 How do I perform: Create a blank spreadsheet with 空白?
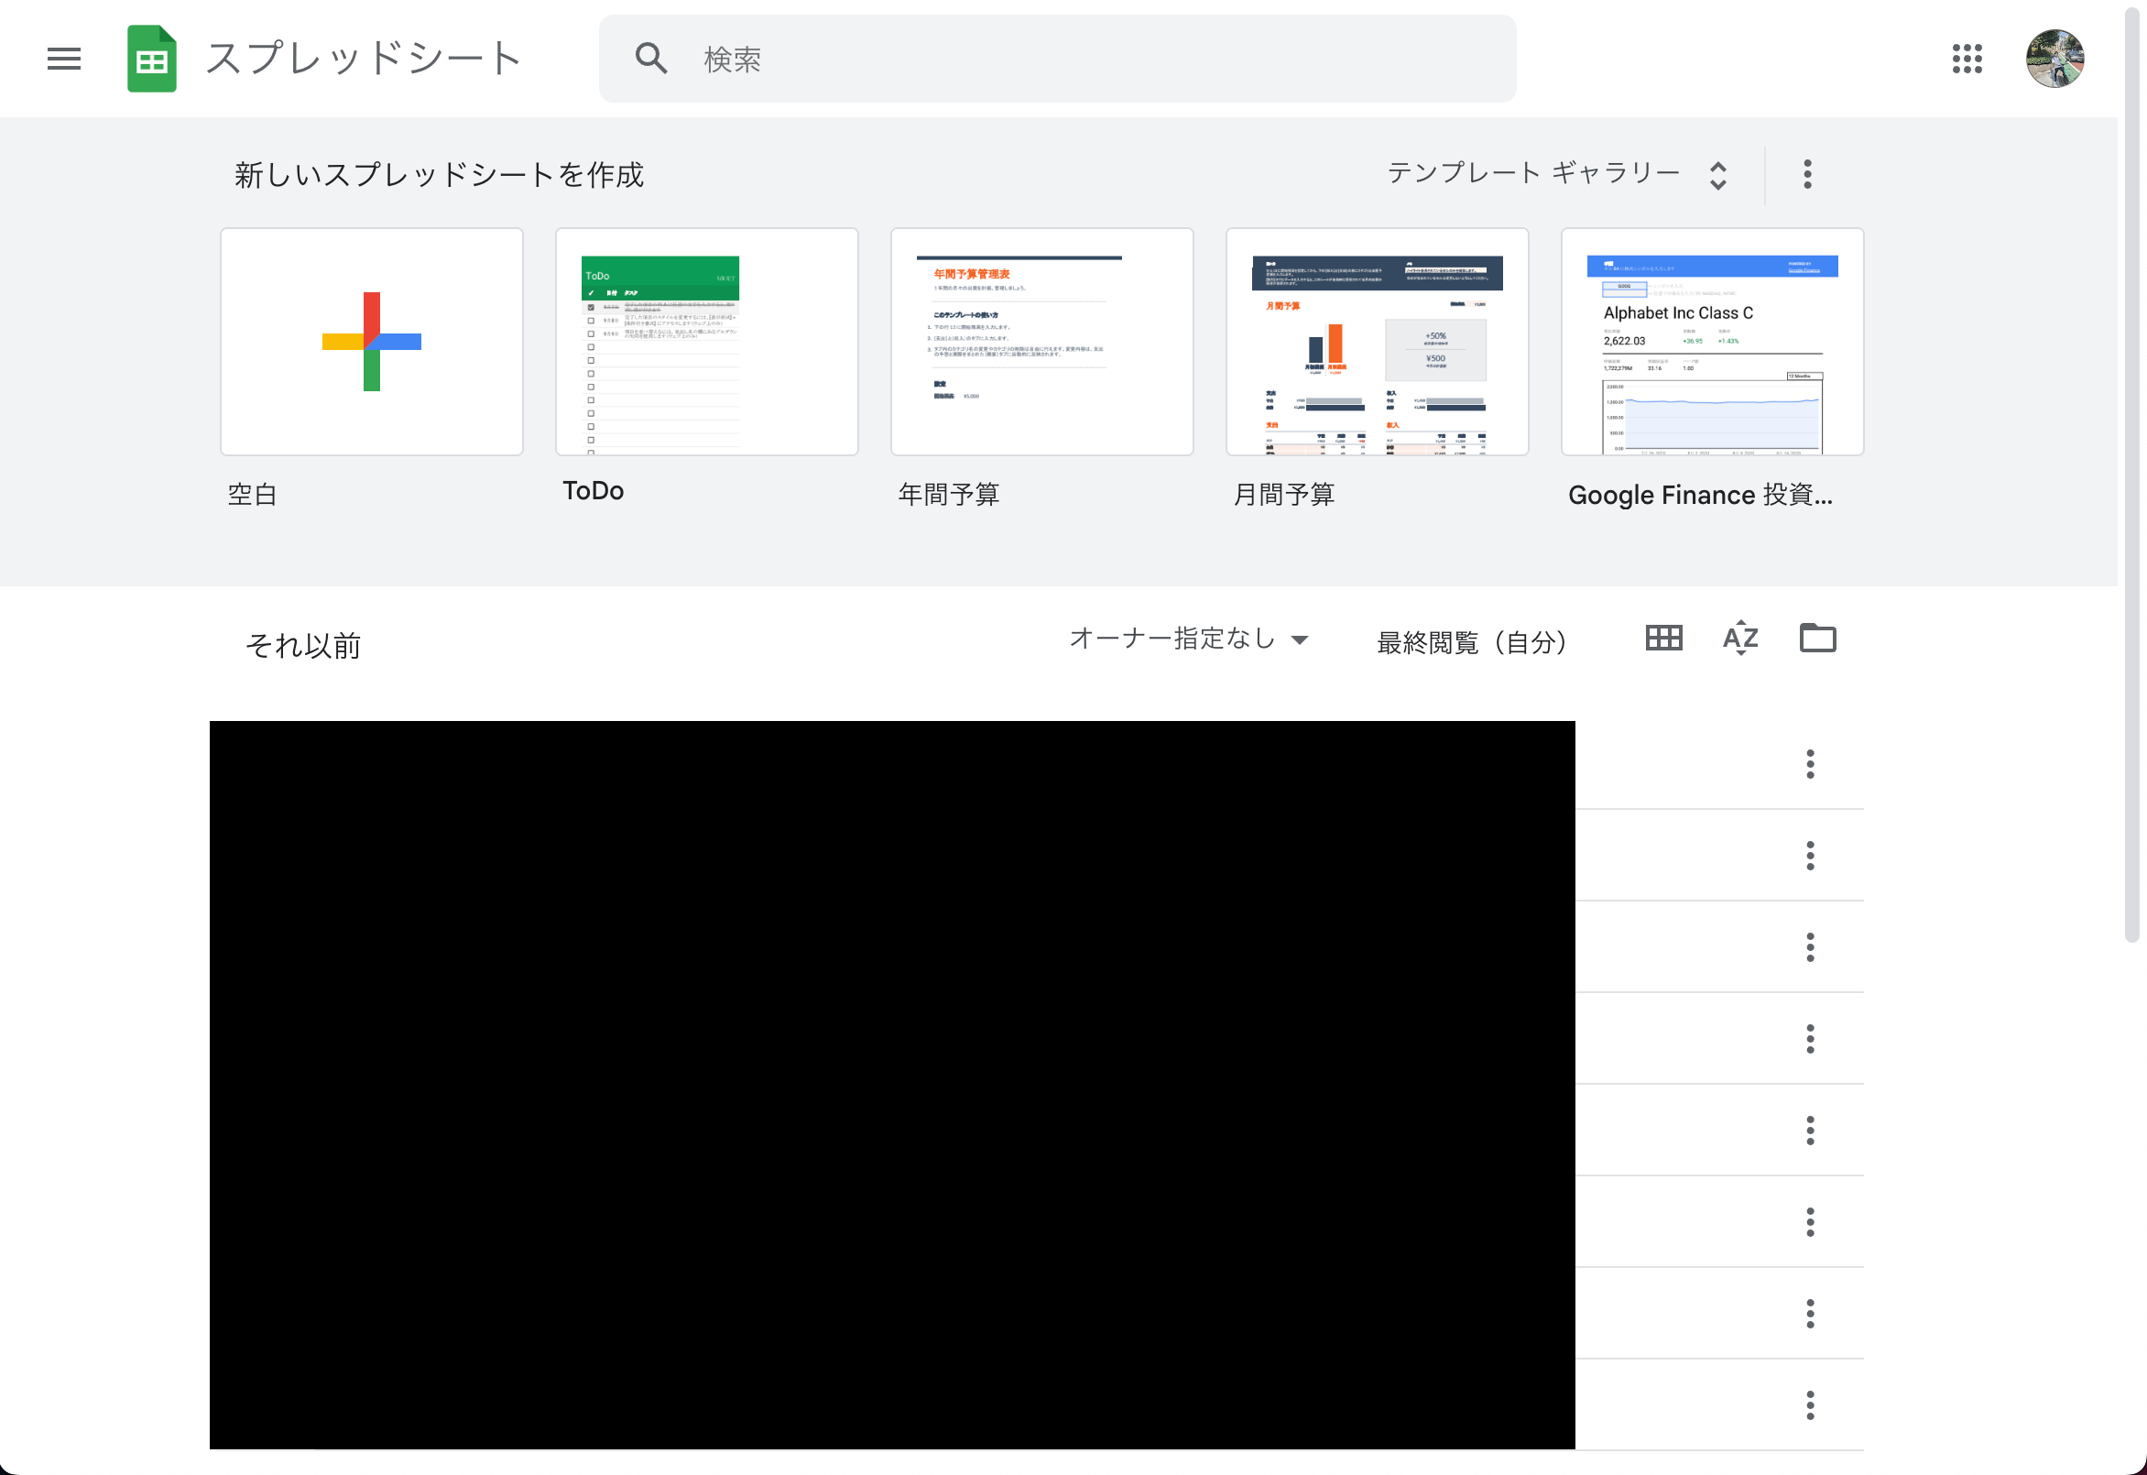click(x=370, y=341)
